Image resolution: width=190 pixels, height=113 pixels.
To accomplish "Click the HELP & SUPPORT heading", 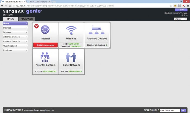I will pos(14,110).
